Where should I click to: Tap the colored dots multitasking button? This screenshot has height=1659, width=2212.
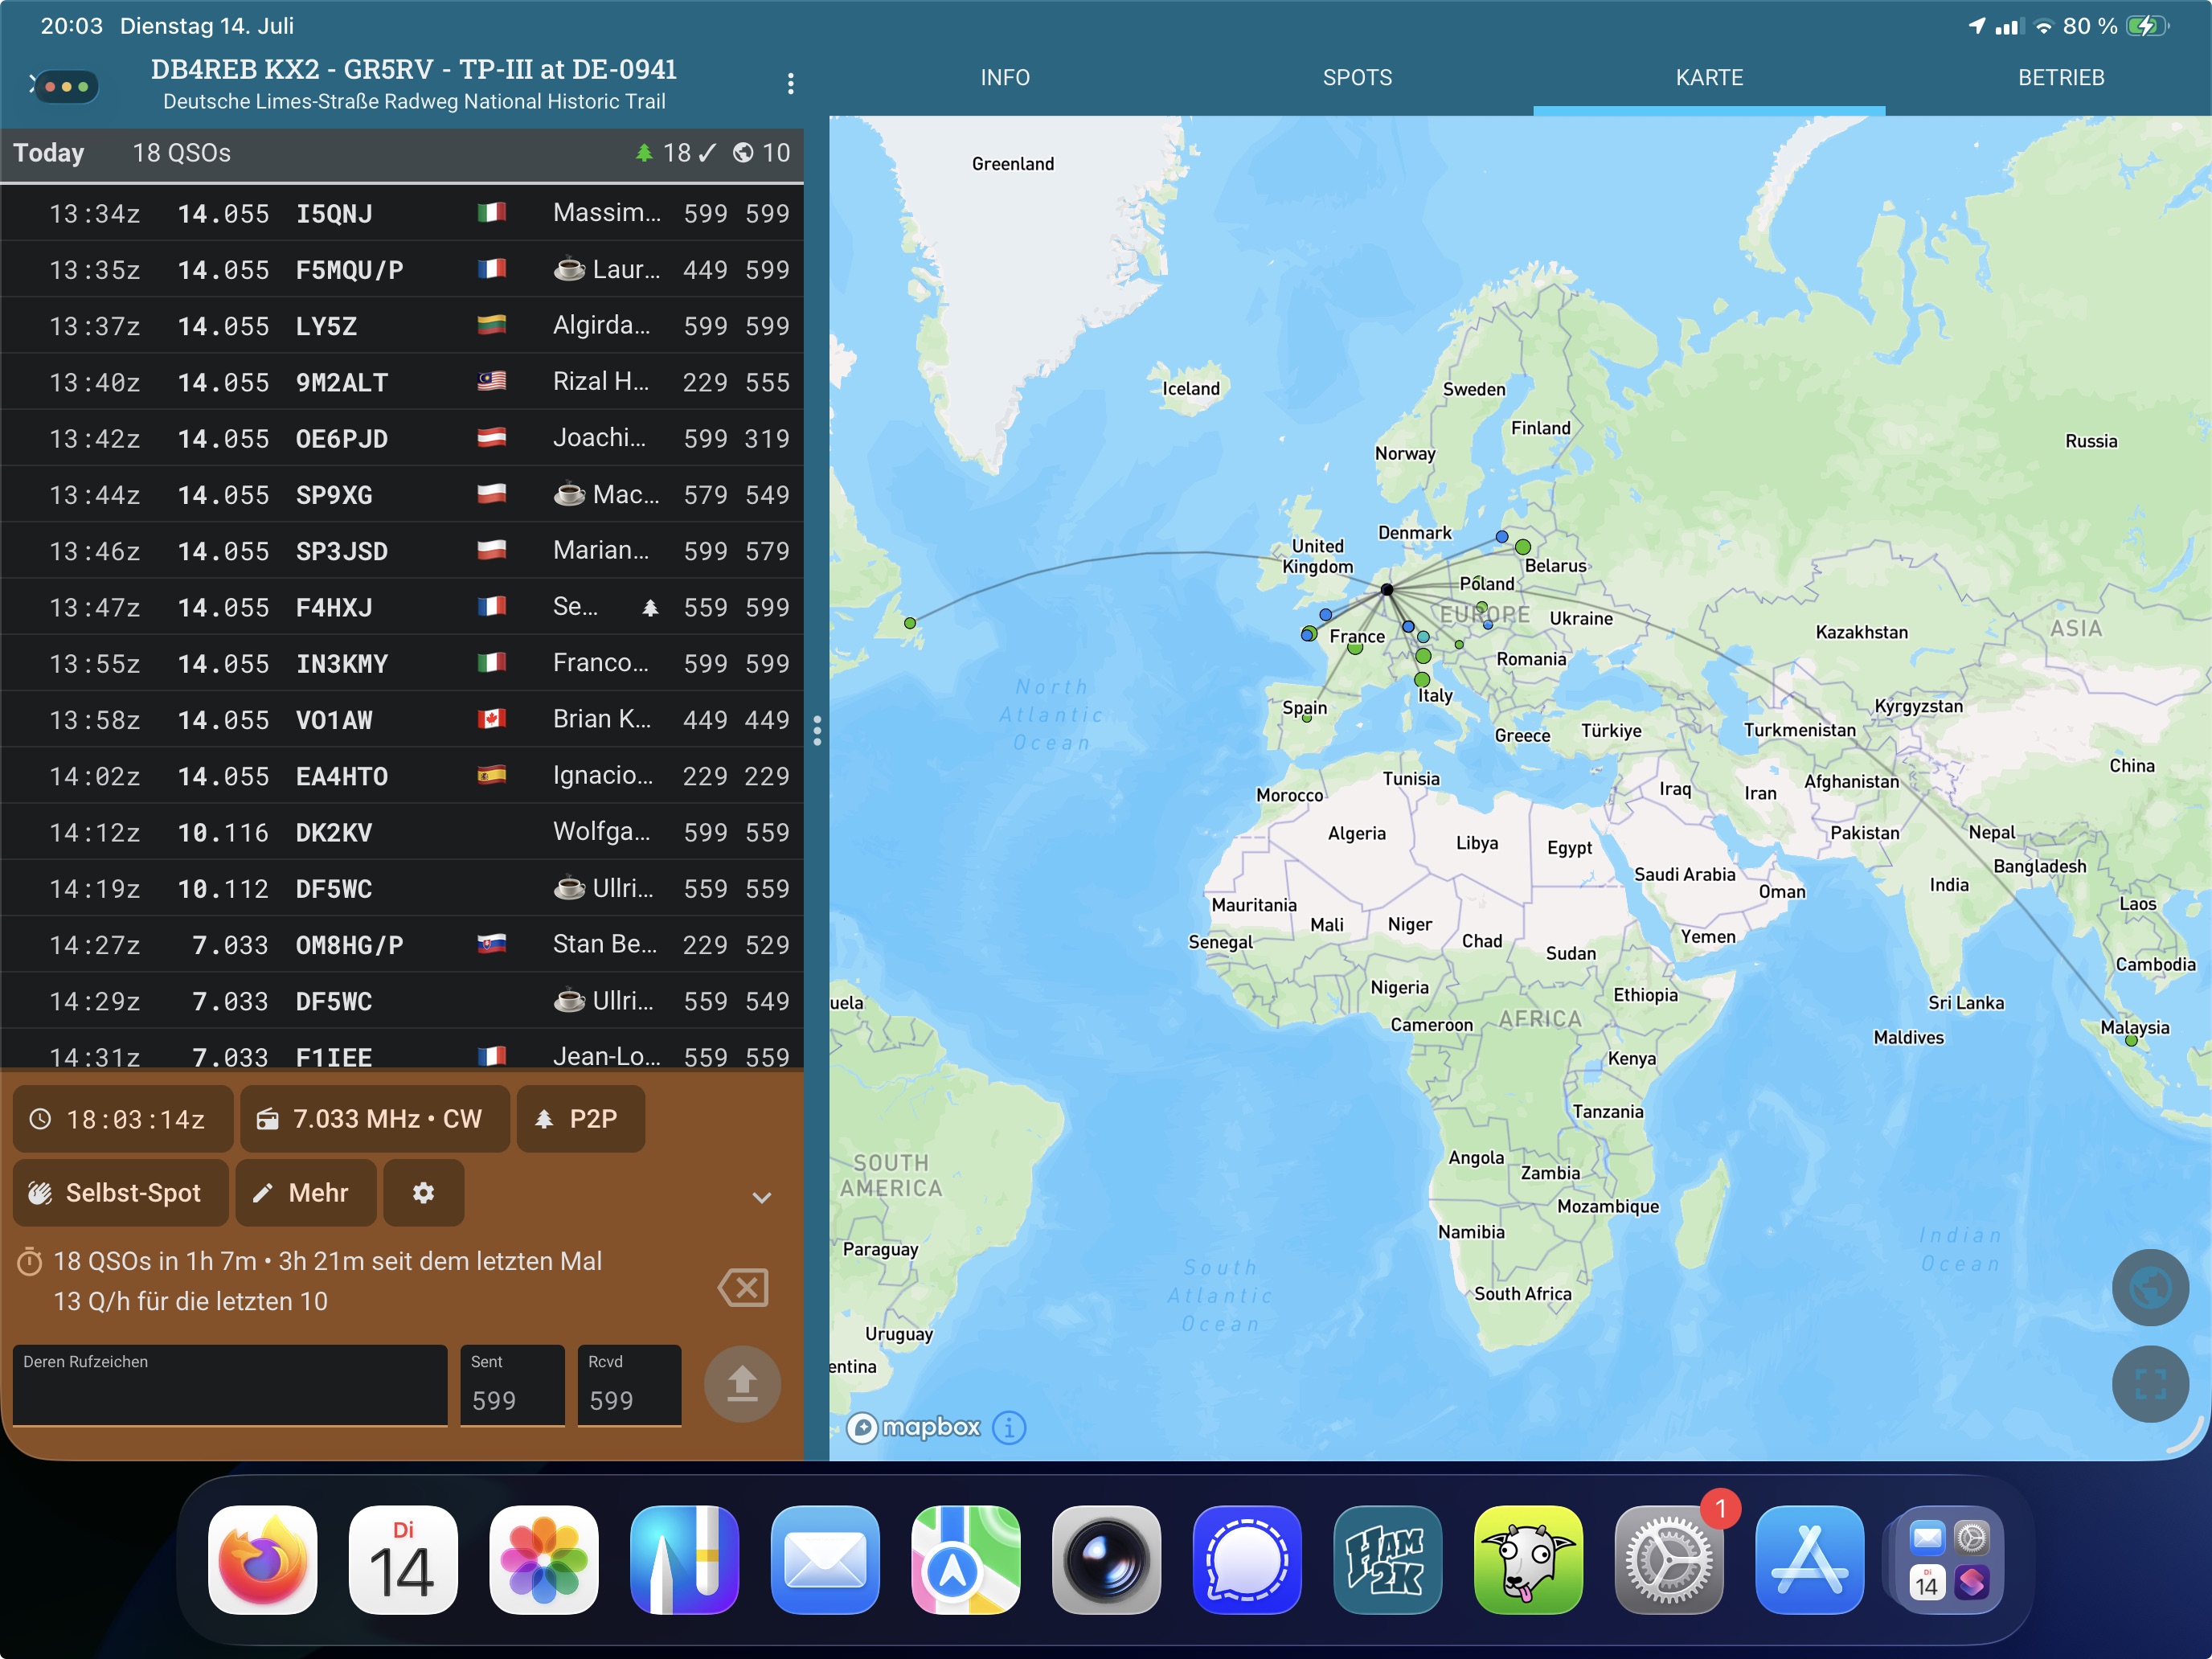66,86
